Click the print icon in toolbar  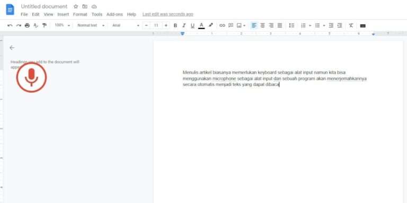[x=27, y=25]
